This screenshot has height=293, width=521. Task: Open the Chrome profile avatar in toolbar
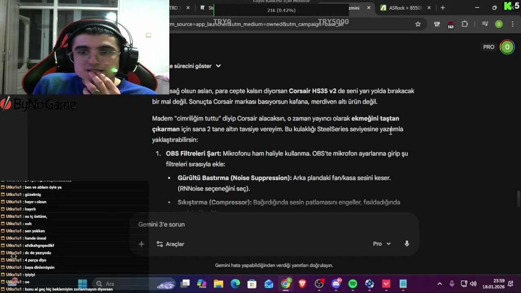[x=499, y=24]
